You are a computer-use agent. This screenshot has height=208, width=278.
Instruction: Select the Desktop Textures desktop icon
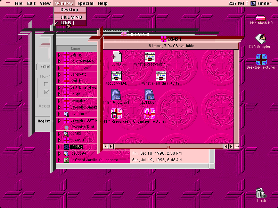pos(261,60)
